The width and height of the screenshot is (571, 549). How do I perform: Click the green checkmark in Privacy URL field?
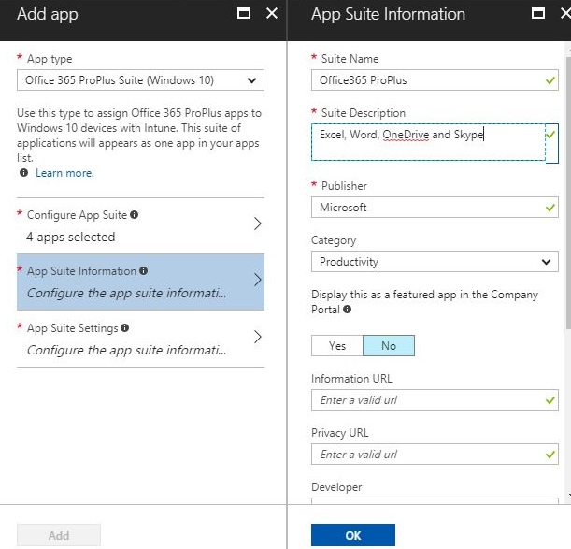pos(550,455)
